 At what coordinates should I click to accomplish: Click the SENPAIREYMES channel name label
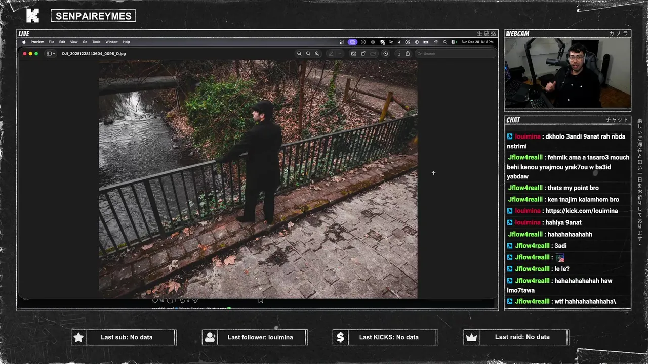pos(93,16)
